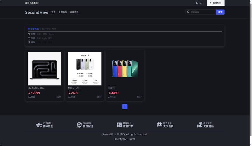Click the cart icon in 购物车
The height and width of the screenshot is (146, 252).
point(210,3)
